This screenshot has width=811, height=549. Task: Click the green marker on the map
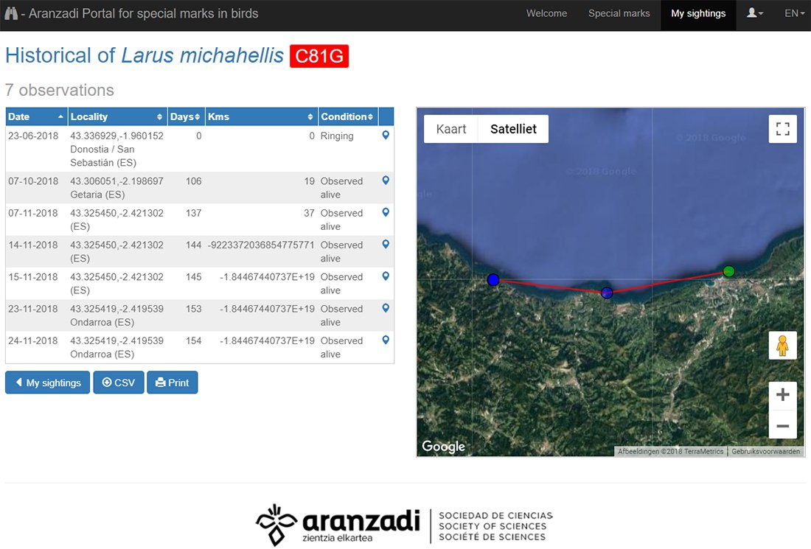click(728, 271)
